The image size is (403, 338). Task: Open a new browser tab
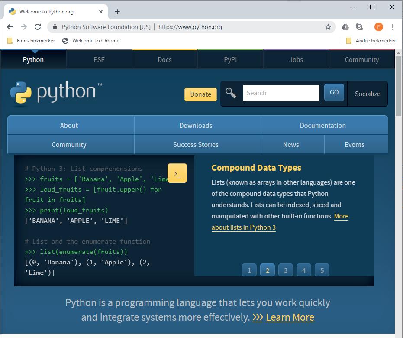(x=117, y=12)
